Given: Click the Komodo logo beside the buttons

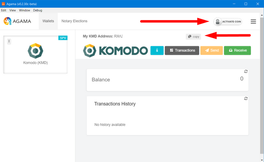Looking at the screenshot, I should [x=115, y=50].
